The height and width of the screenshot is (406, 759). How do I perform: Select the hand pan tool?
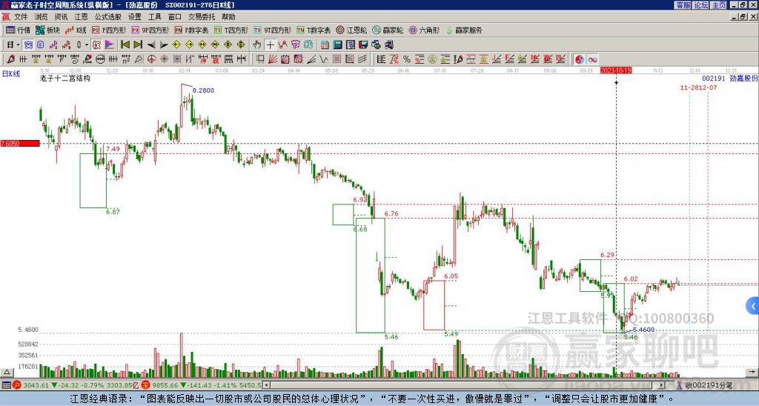pos(257,45)
